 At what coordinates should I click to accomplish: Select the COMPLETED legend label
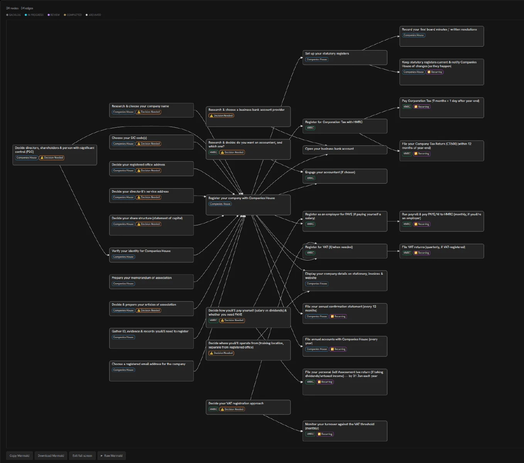tap(74, 15)
